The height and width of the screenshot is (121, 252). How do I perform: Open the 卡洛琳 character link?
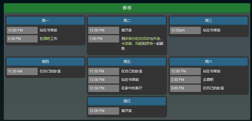tap(127, 44)
